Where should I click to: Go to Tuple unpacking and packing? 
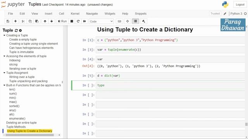click(28, 81)
